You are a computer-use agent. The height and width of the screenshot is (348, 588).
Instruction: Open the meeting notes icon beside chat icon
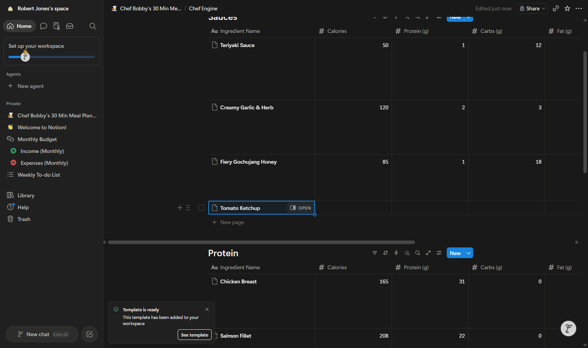[x=57, y=26]
